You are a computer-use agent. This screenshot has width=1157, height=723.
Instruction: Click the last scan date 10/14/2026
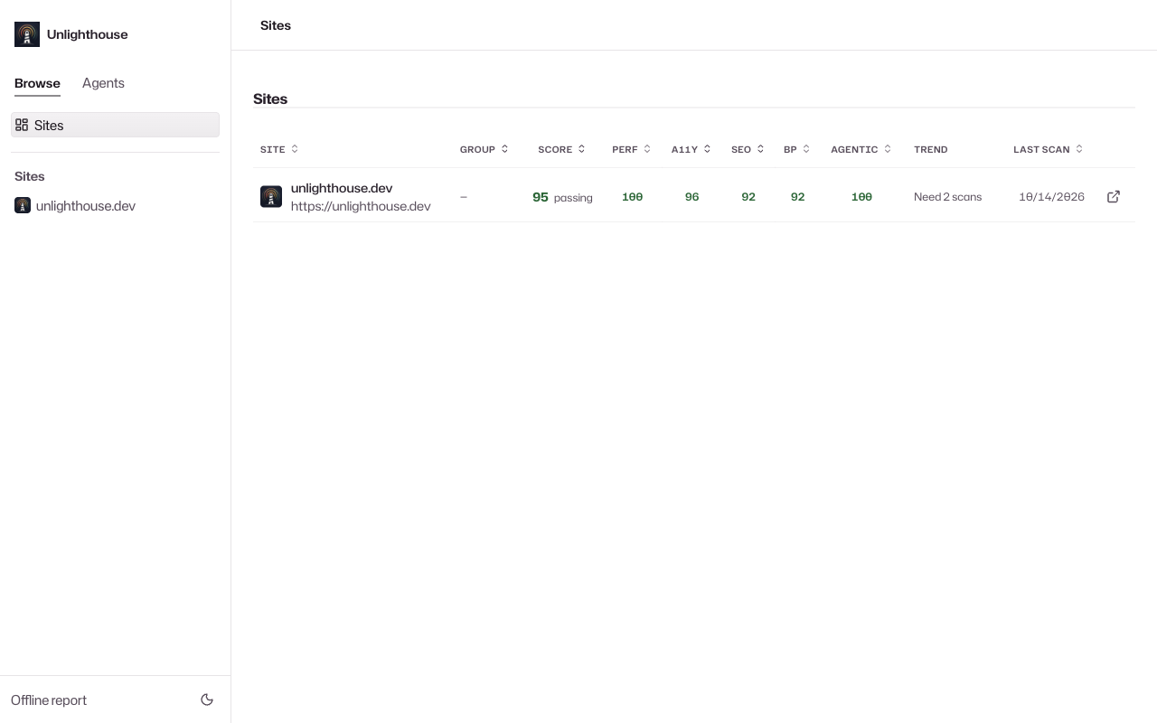tap(1051, 197)
